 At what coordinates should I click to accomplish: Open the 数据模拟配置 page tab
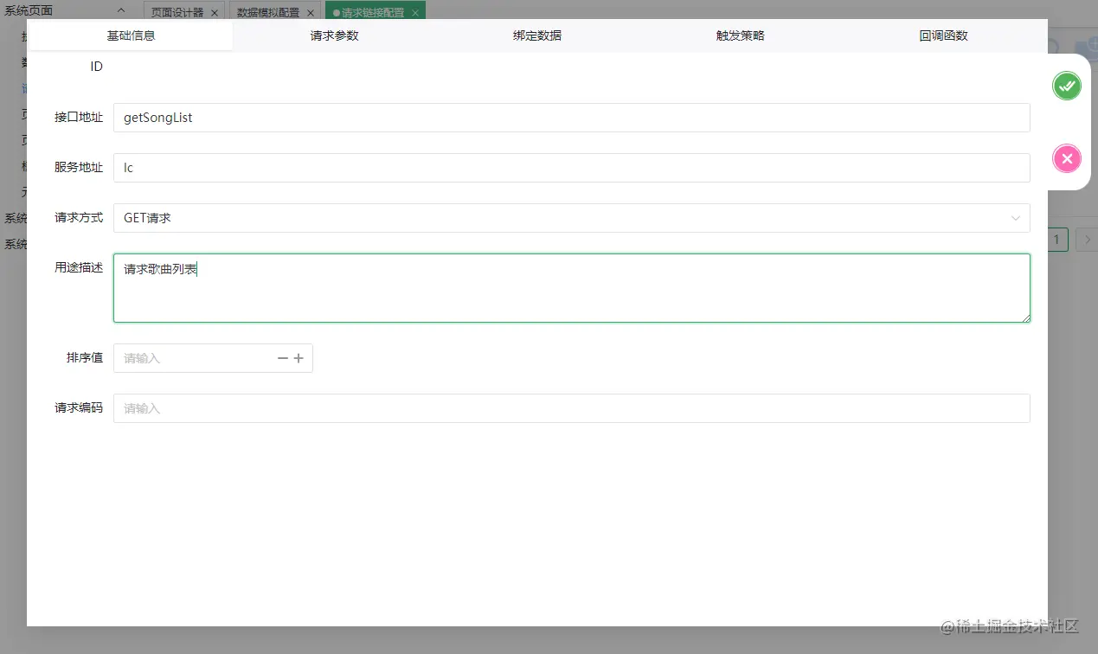(276, 13)
